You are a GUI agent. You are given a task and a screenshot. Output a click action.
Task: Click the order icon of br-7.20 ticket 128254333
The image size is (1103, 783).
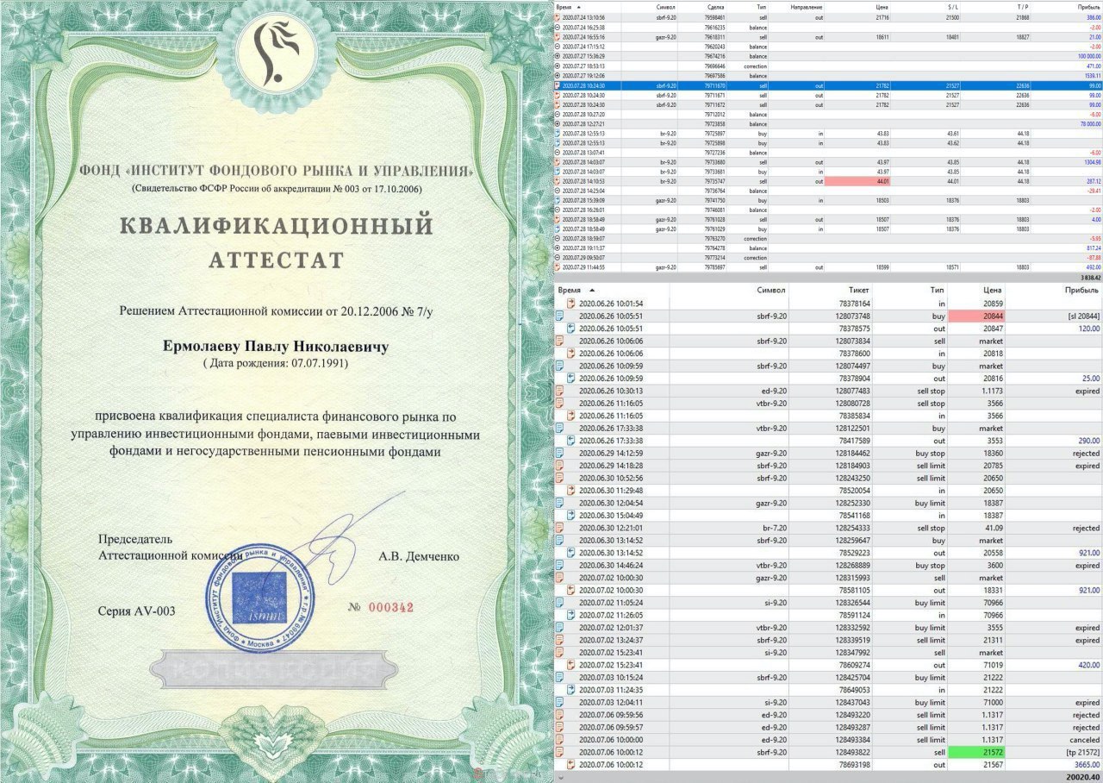pos(560,528)
